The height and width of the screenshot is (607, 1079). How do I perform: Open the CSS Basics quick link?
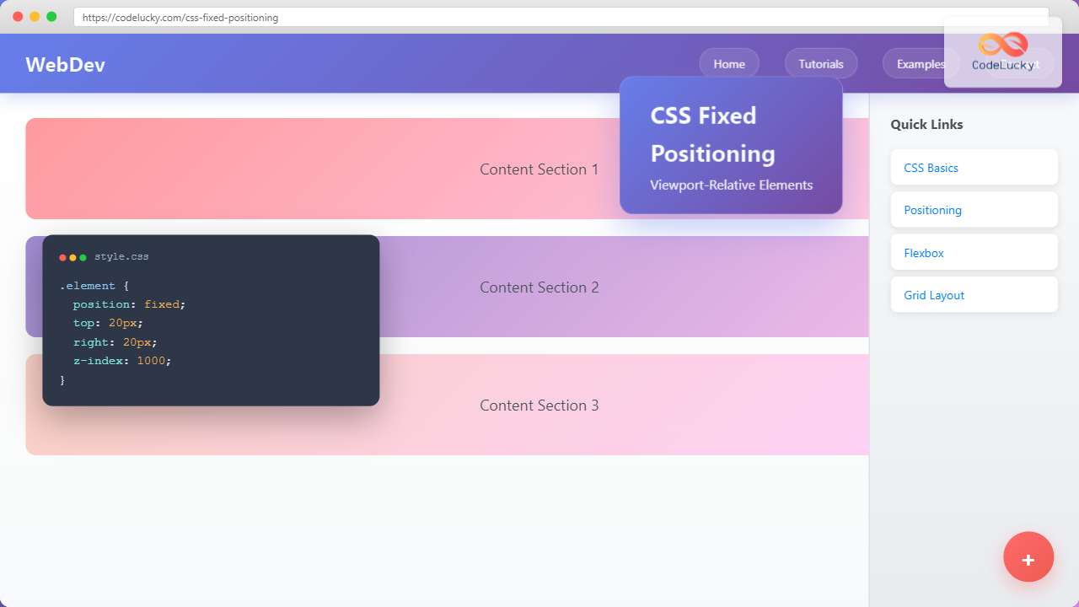931,167
